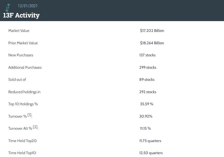This screenshot has height=157, width=224.
Task: Click the up-down arrows activity icon
Action: 8,7
